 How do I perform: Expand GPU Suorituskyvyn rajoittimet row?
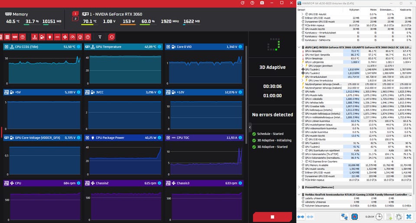click(302, 150)
